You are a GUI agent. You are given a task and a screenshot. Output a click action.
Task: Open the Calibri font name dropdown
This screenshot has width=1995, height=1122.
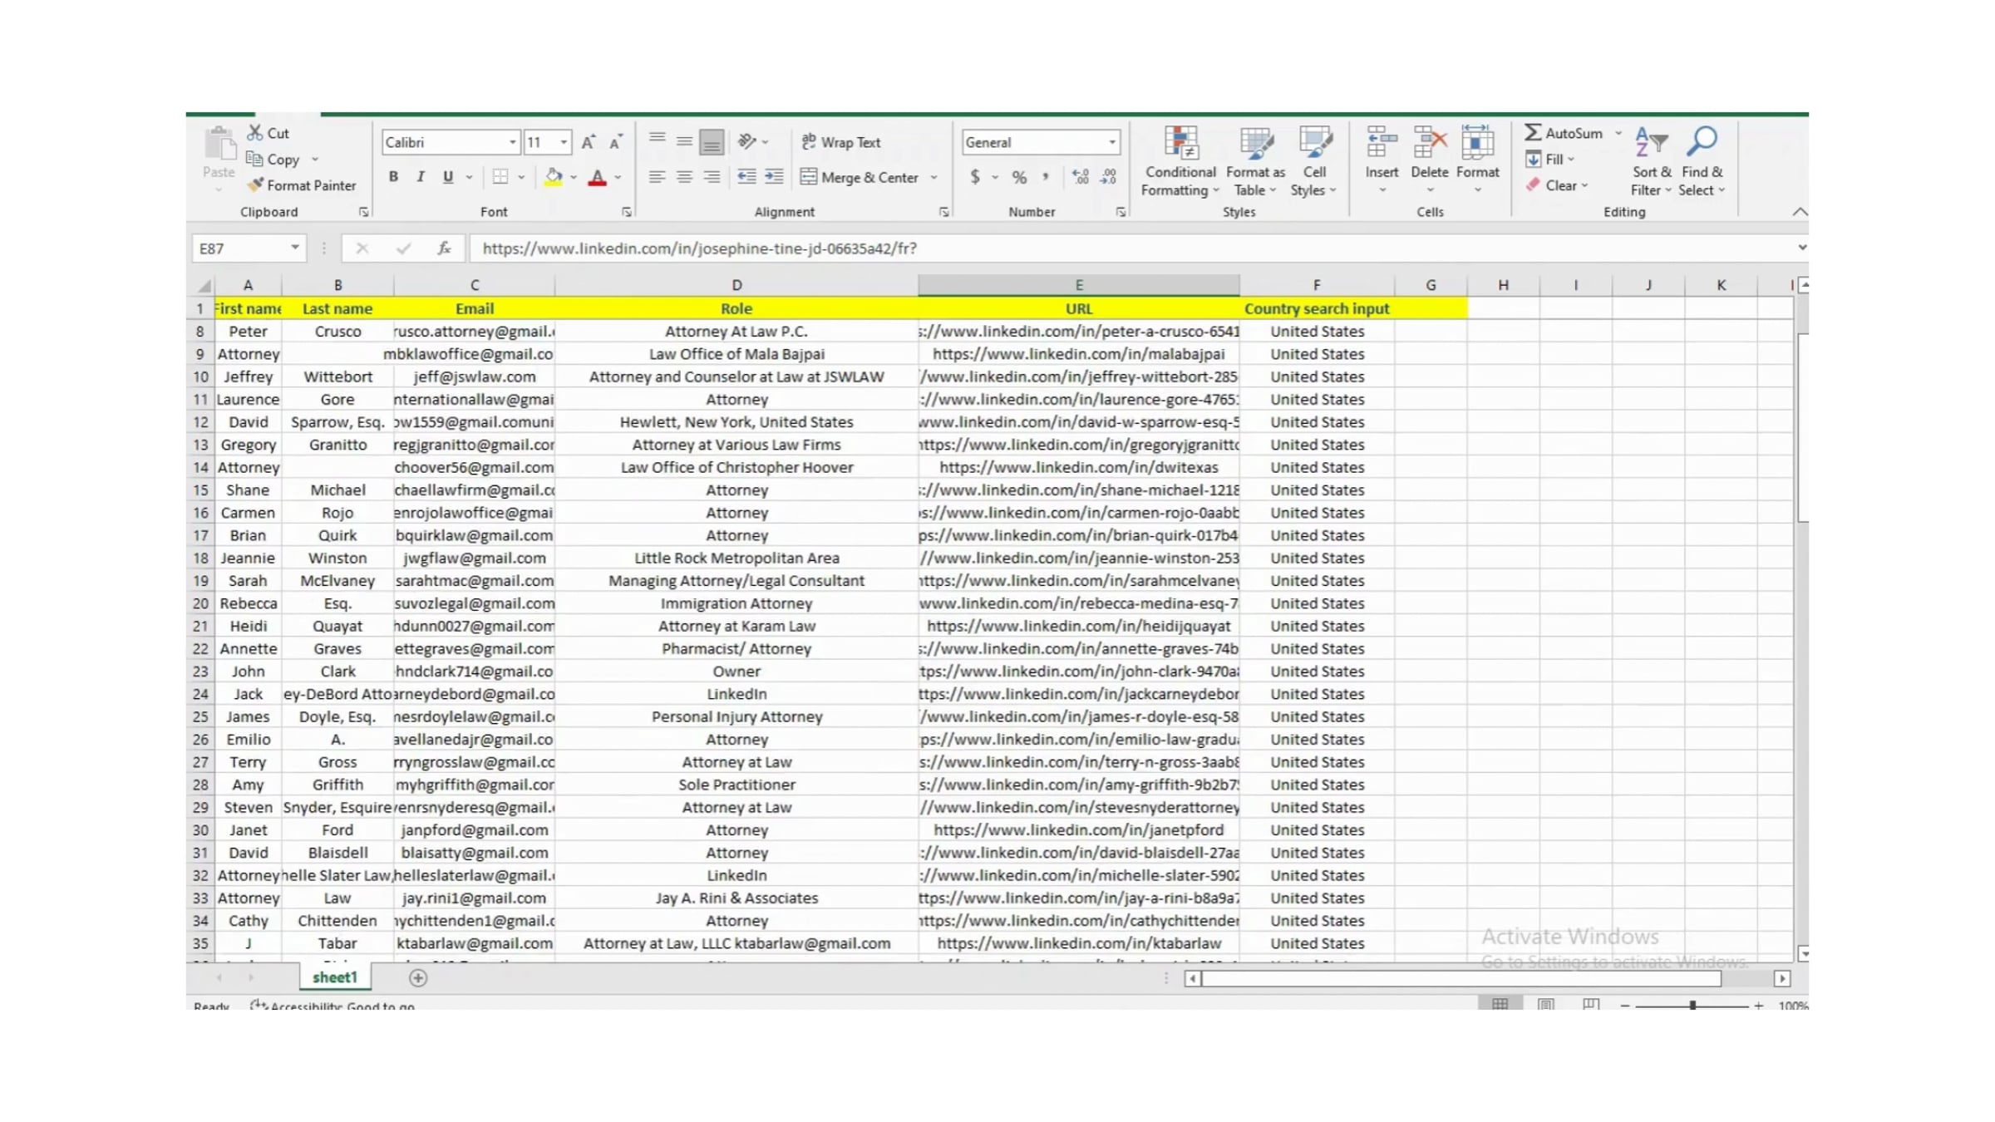pos(512,142)
